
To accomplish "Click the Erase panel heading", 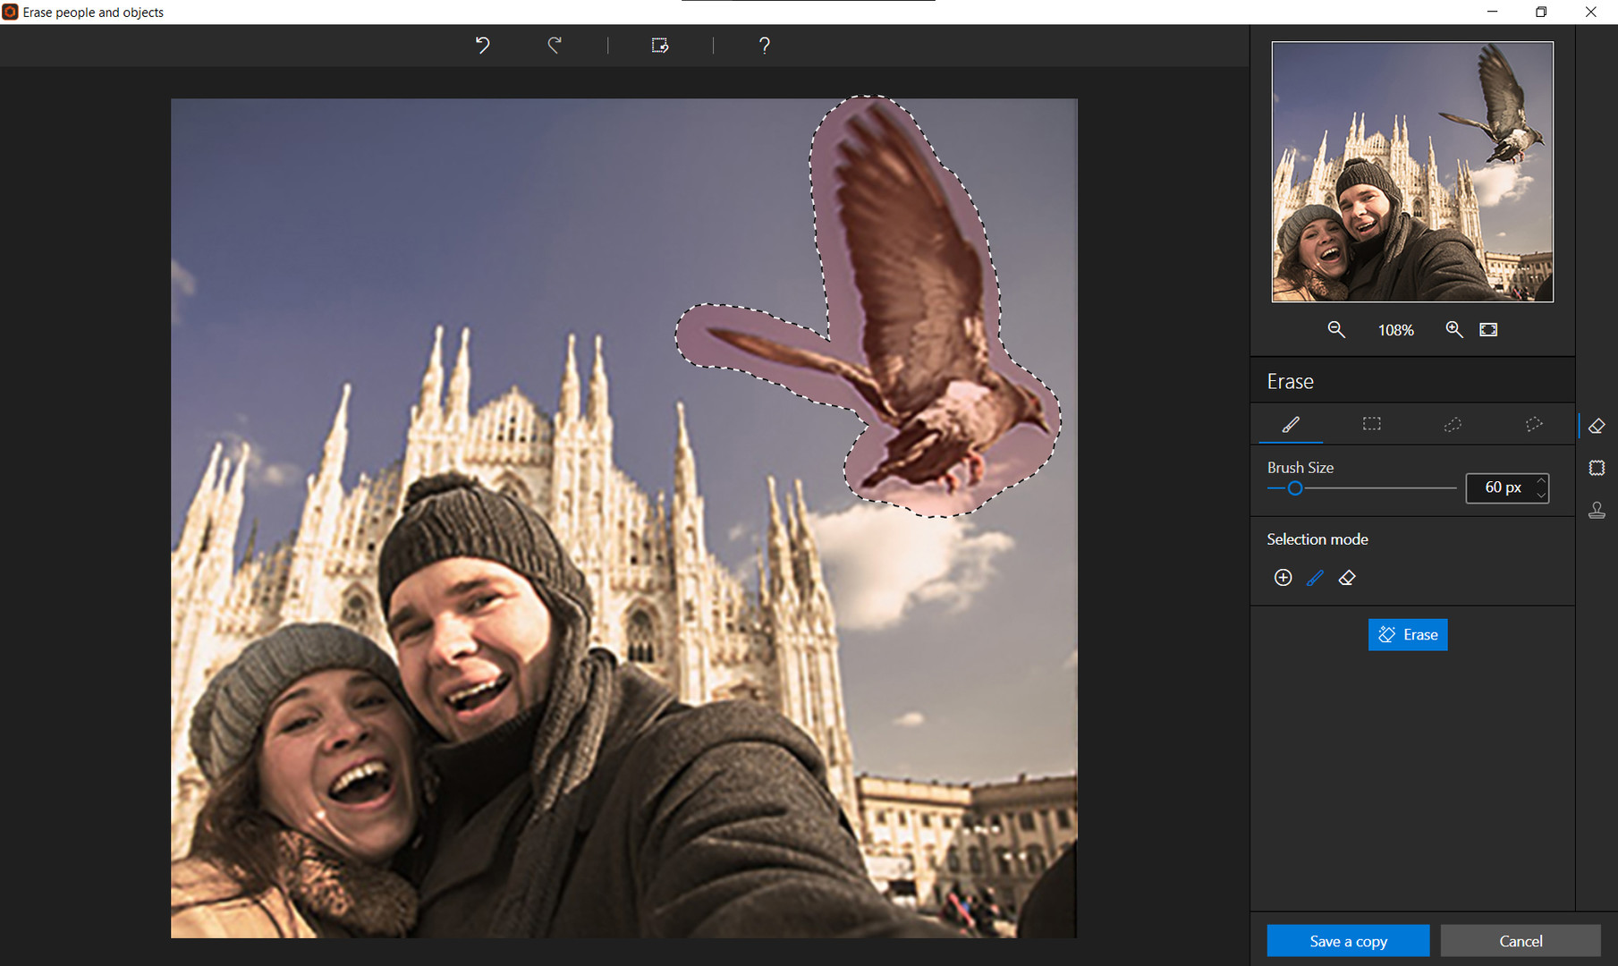I will point(1290,382).
